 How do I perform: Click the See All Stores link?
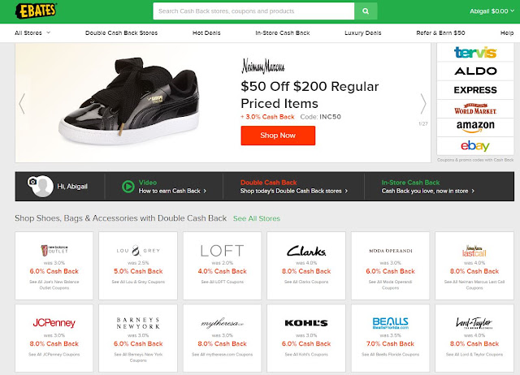[257, 218]
